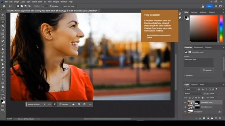
Task: Open the Filter menu
Action: [x=40, y=2]
